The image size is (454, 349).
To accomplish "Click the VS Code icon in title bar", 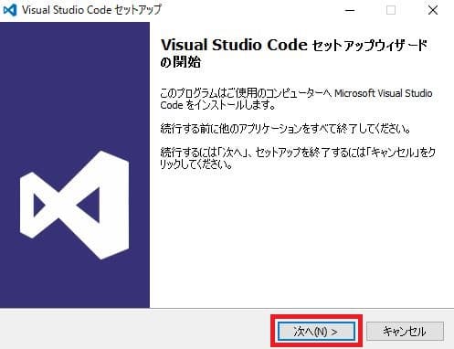I will (x=10, y=10).
